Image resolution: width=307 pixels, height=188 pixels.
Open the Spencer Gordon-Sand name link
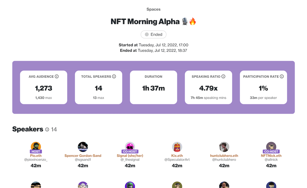83,155
